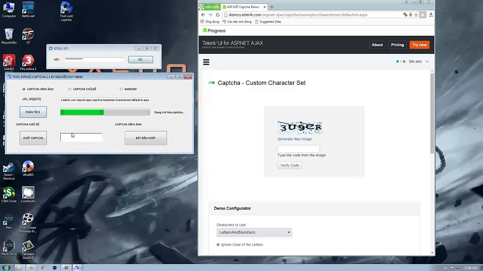483x271 pixels.
Task: Open the Nox desktop icon
Action: tap(9, 221)
